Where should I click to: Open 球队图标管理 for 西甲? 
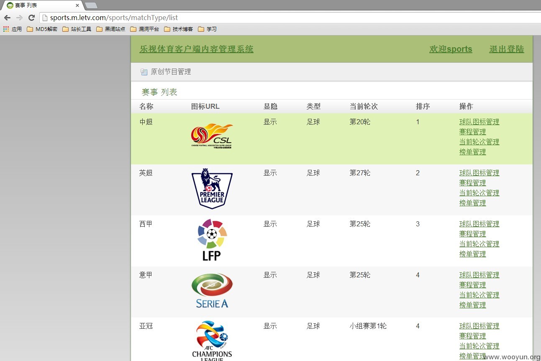479,224
